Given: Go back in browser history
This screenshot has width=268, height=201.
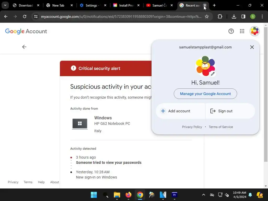Looking at the screenshot, I should [6, 16].
